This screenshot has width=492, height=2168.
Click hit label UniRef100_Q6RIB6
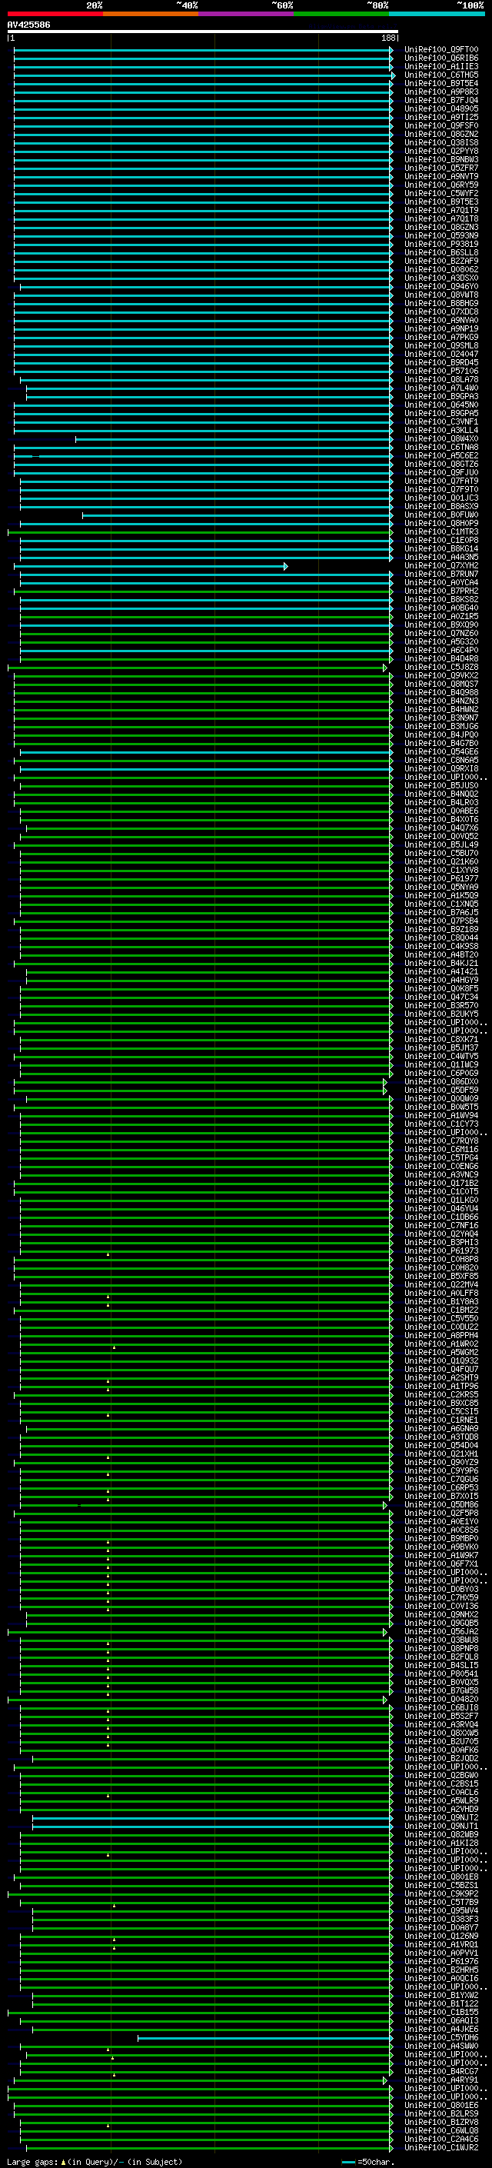pyautogui.click(x=441, y=58)
